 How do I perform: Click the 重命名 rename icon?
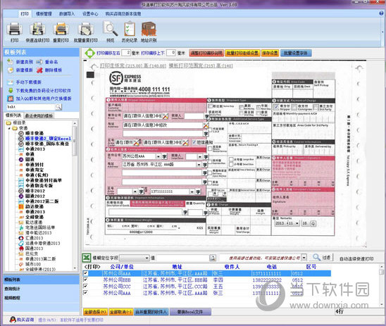click(39, 62)
